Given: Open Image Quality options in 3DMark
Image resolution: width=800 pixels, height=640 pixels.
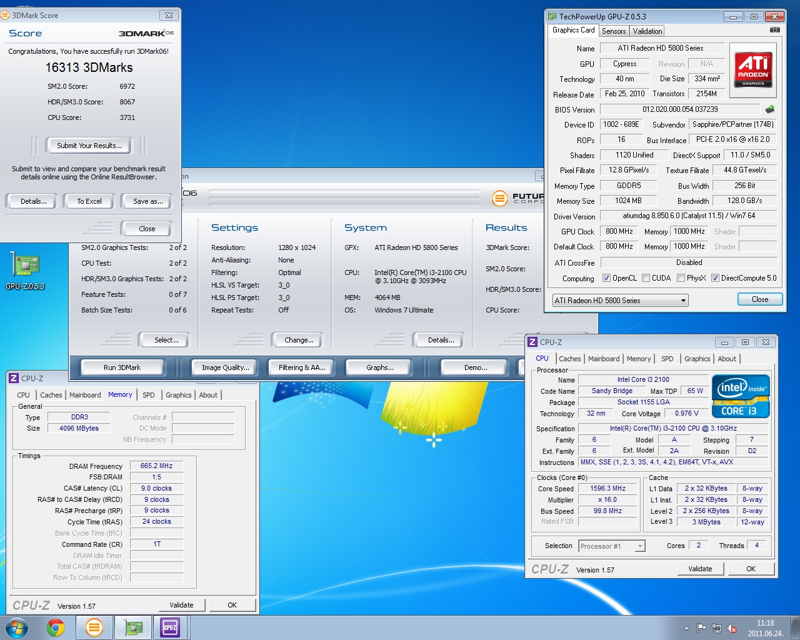Looking at the screenshot, I should [x=225, y=367].
